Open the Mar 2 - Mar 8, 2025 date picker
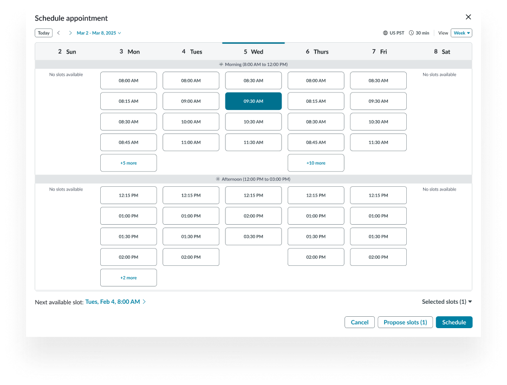507x385 pixels. click(x=99, y=33)
